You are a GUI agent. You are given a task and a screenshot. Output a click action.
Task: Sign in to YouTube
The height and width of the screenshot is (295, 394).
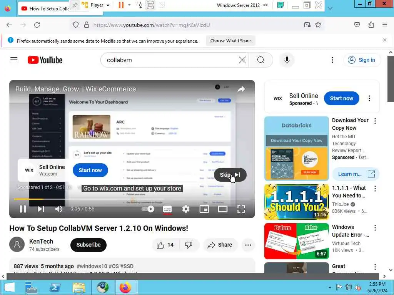coord(362,60)
